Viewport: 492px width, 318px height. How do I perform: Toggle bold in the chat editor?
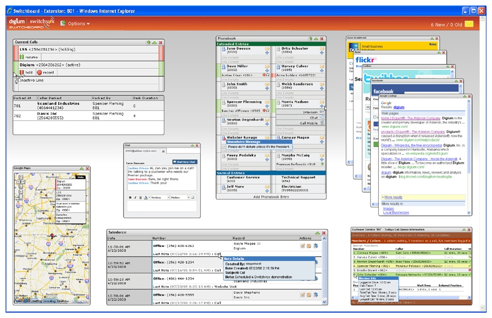tap(130, 198)
